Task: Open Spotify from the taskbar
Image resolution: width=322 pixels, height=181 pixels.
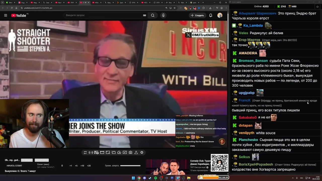Action: 155,178
